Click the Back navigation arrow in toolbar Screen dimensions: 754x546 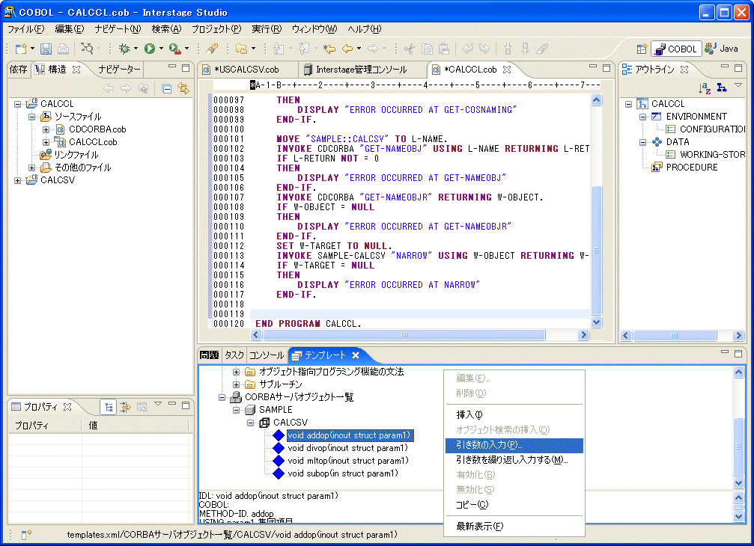[347, 49]
